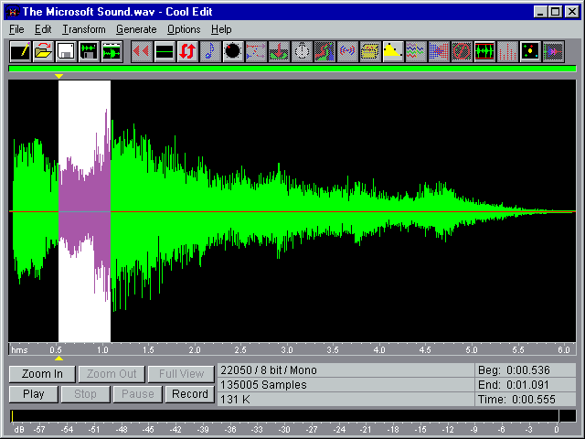Click the Stop button

click(x=85, y=394)
